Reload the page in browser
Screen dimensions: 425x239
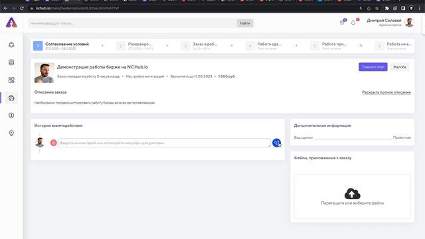[x=22, y=9]
